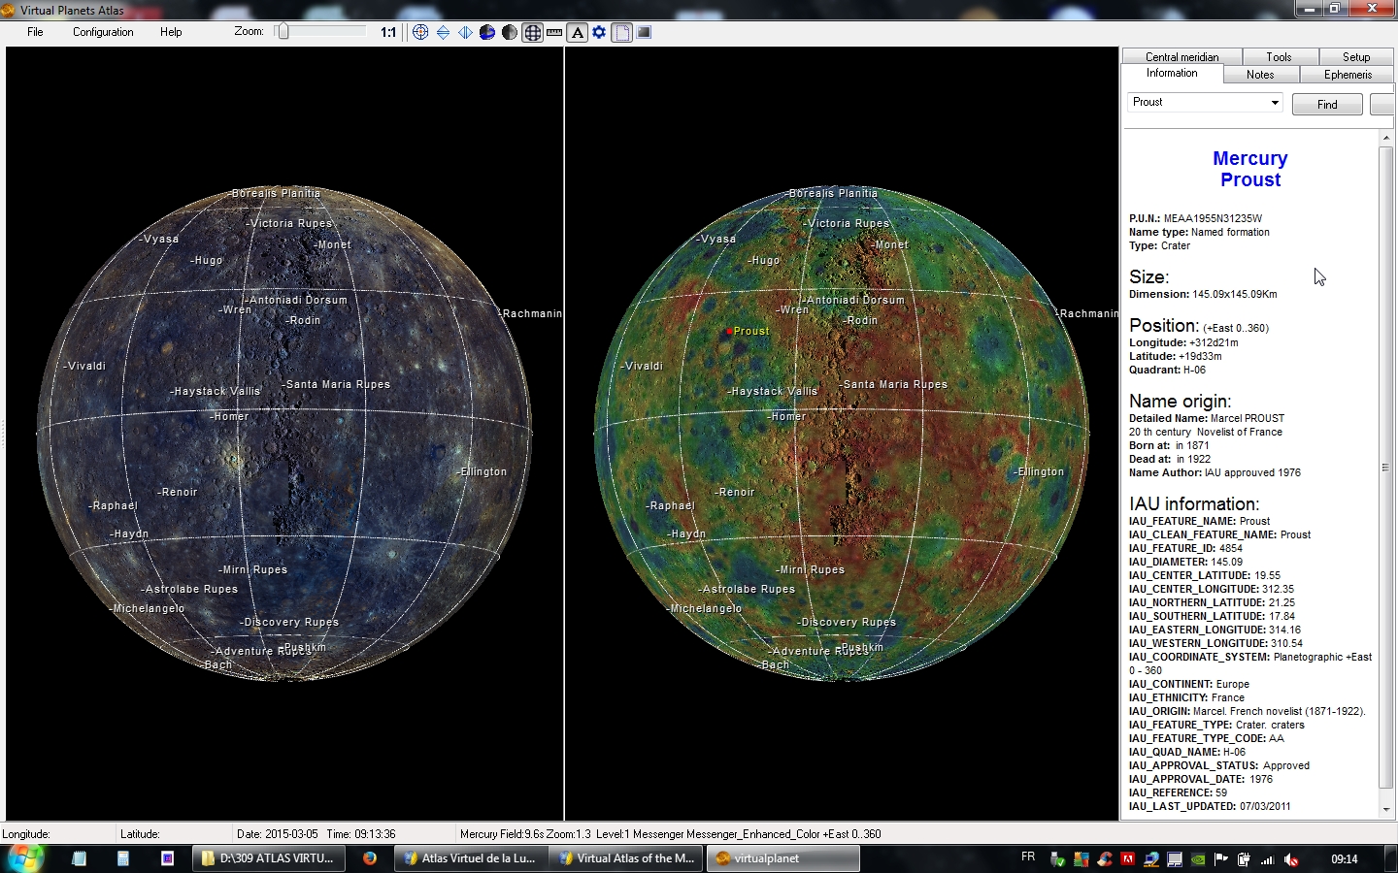Open the Configuration menu

[103, 32]
